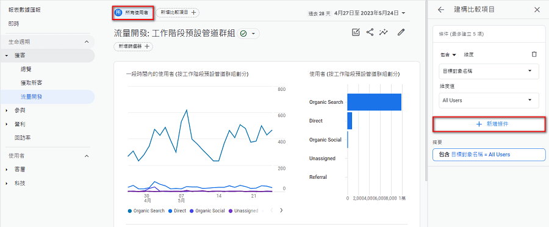549x227 pixels.
Task: Click 新增篩選器 add filter button
Action: pyautogui.click(x=134, y=46)
